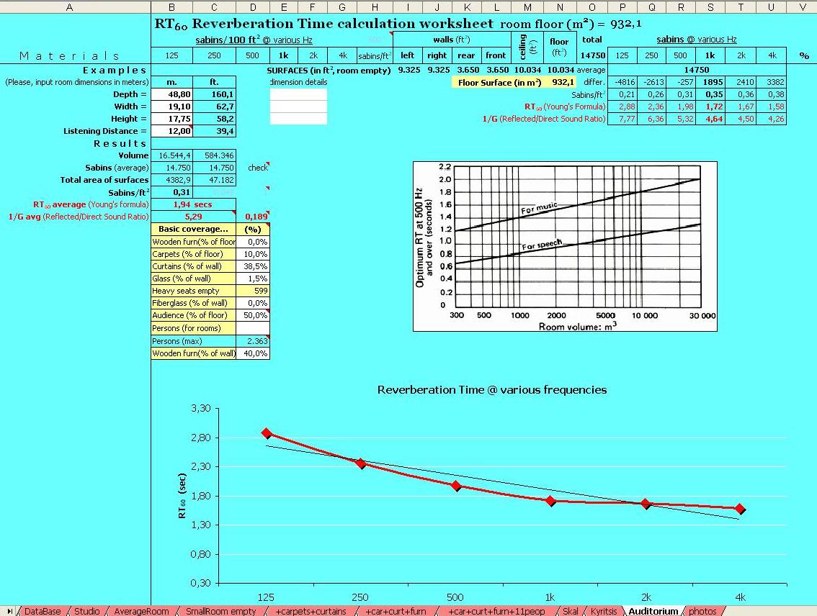Switch to the +carpets+curtains sheet tab
The width and height of the screenshot is (817, 616).
311,611
